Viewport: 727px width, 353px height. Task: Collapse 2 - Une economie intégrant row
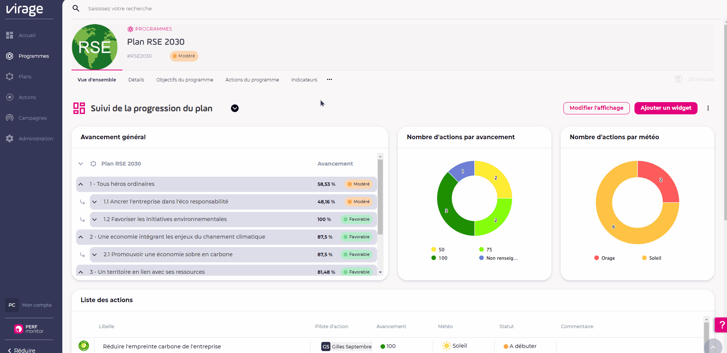click(81, 237)
